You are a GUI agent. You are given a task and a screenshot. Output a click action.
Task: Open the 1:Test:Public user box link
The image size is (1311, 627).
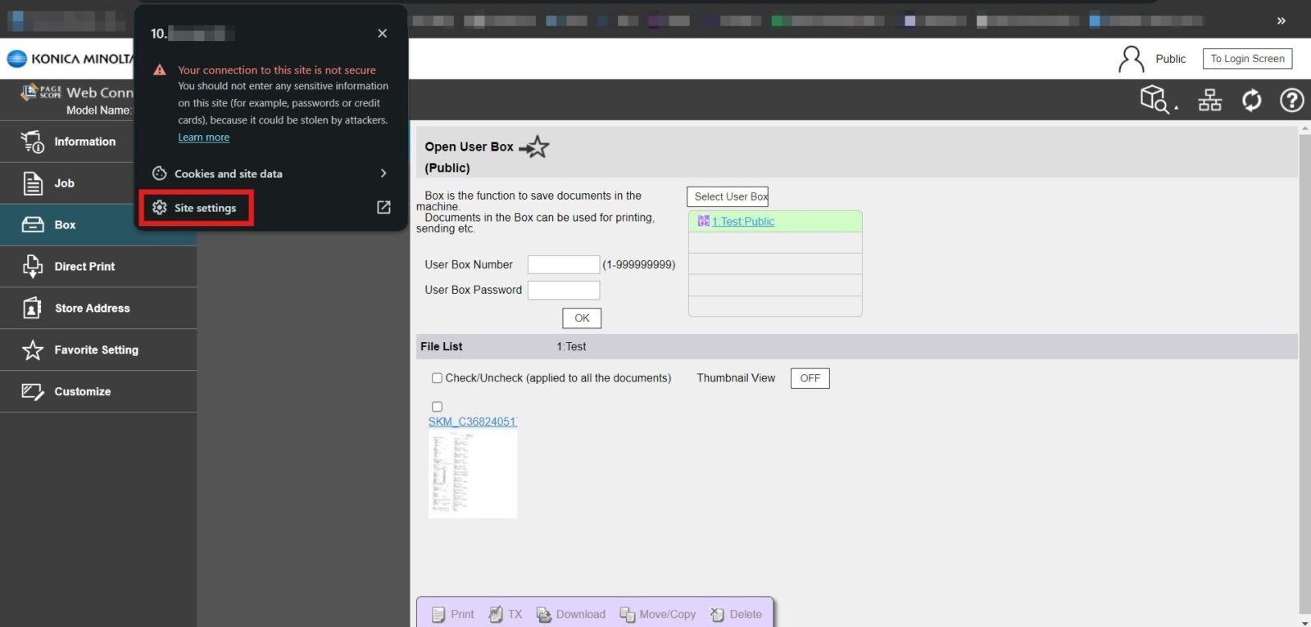742,222
